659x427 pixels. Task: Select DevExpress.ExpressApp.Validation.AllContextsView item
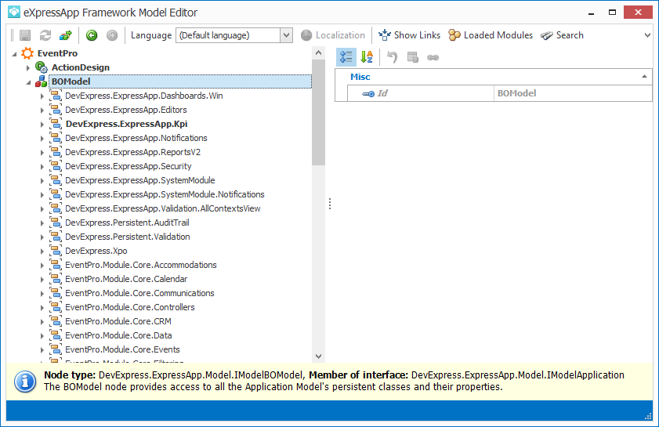[x=163, y=208]
